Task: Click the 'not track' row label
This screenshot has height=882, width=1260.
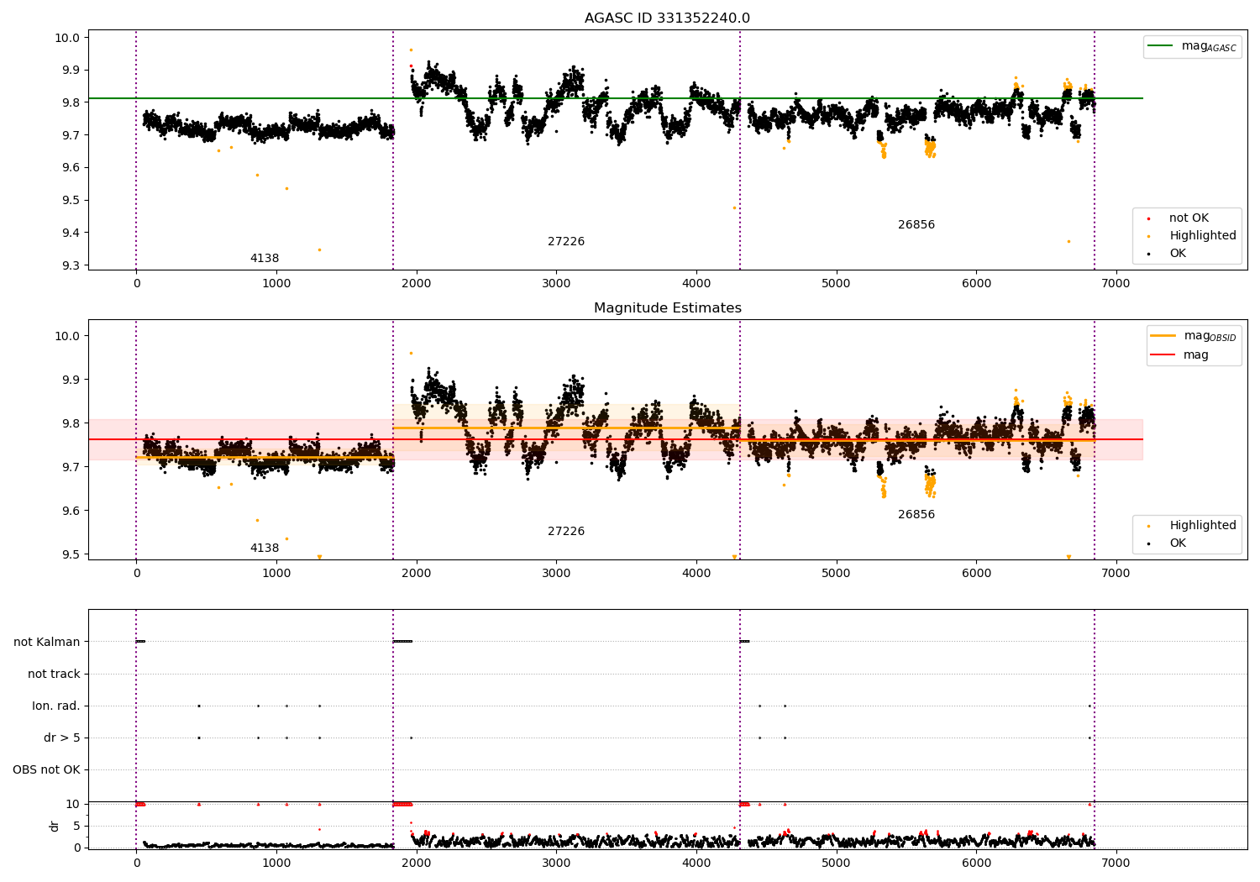Action: pyautogui.click(x=54, y=674)
